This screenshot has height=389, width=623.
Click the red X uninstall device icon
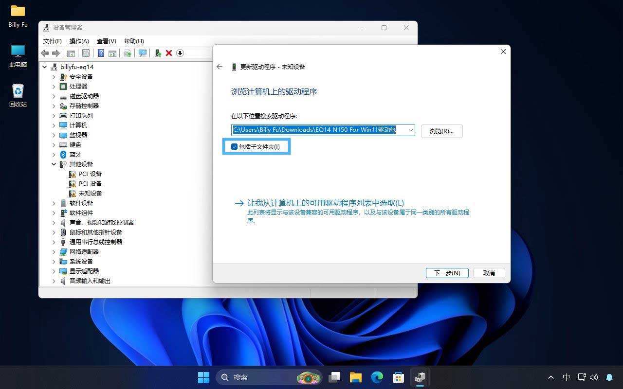[169, 53]
